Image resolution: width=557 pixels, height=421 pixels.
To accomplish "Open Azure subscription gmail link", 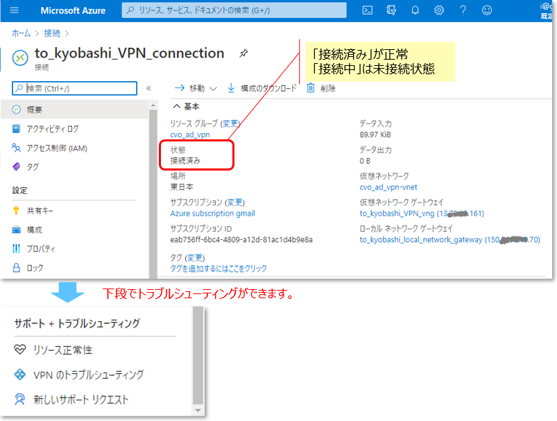I will (x=212, y=213).
